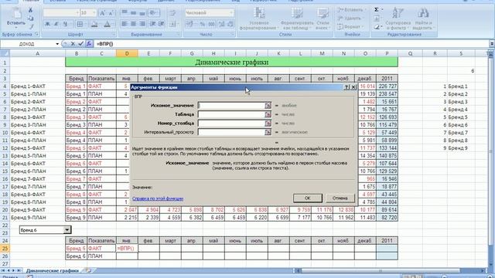
Task: Click range selector icon for Интервальный_просмотр
Action: (x=268, y=132)
